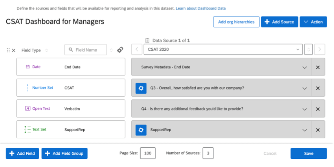The image size is (334, 167).
Task: Sort fields by Field Type
Action: [x=47, y=50]
